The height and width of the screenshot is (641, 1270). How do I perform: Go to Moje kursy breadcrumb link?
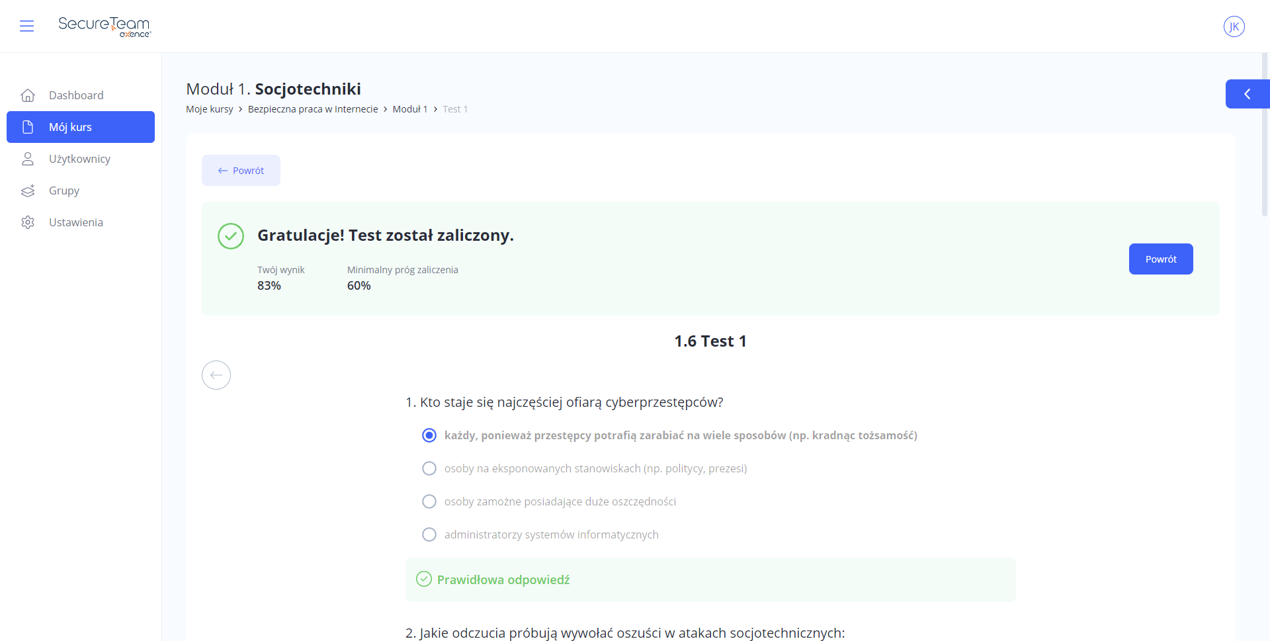(x=210, y=109)
